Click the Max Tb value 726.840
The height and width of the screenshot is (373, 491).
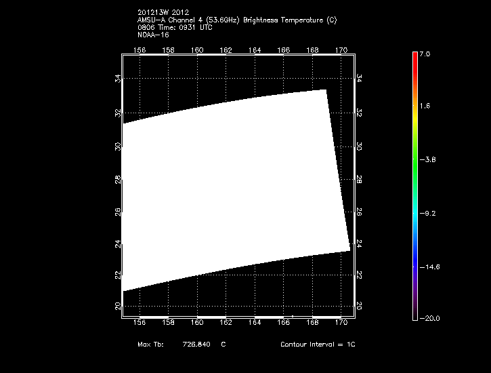196,345
